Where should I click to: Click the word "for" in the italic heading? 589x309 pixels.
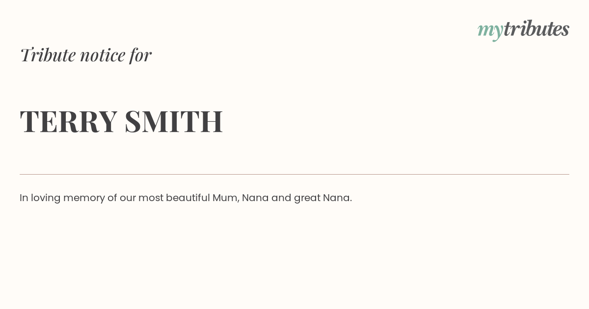pos(140,55)
